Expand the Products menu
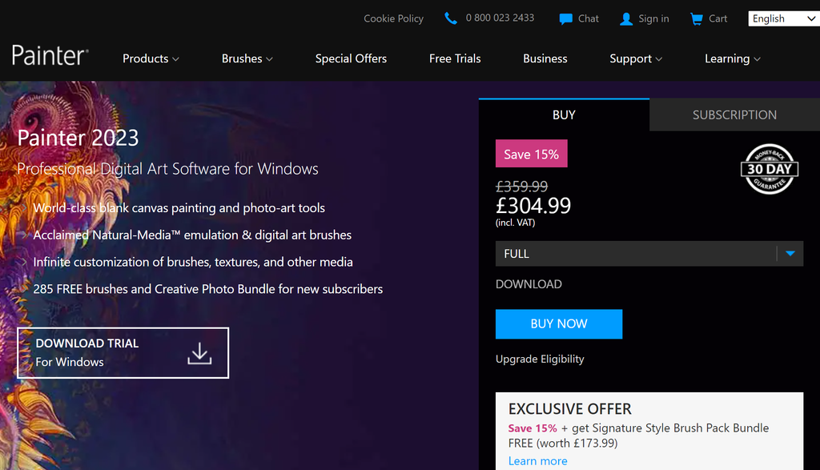This screenshot has width=820, height=470. [x=150, y=58]
